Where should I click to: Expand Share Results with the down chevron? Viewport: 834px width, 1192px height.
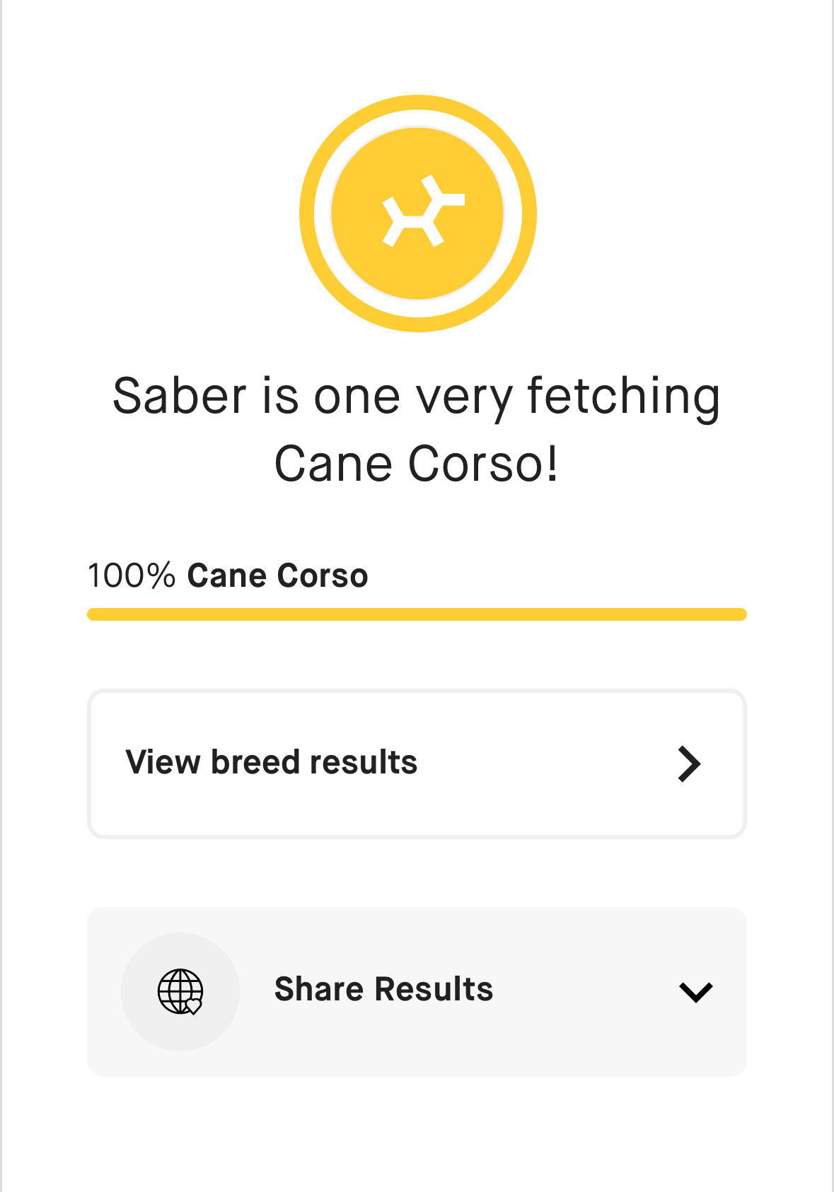tap(695, 992)
